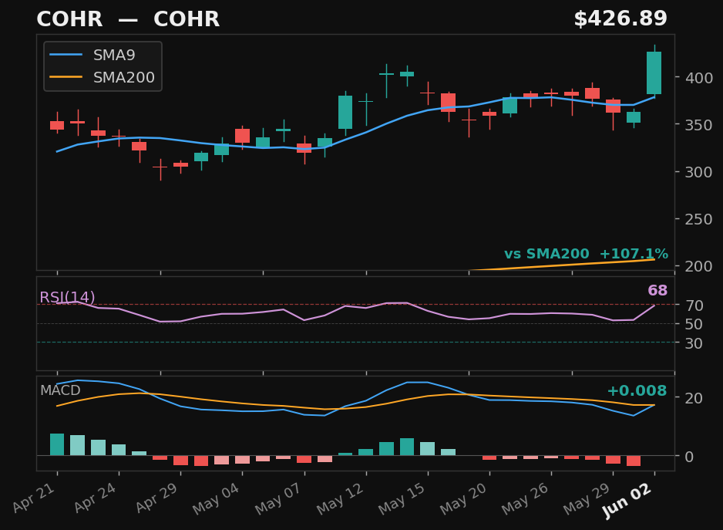This screenshot has height=530, width=723.
Task: Click the RSI value 68
Action: pyautogui.click(x=657, y=290)
